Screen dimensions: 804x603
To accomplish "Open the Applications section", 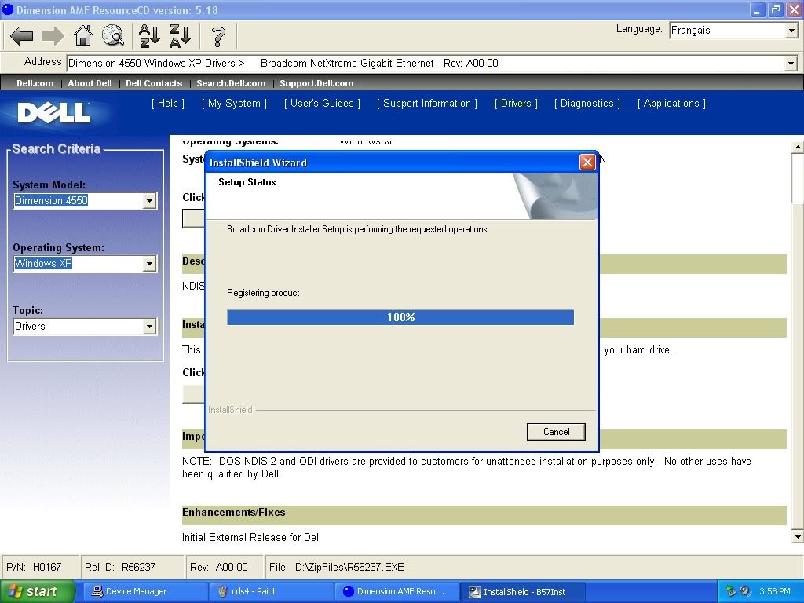I will pyautogui.click(x=671, y=104).
